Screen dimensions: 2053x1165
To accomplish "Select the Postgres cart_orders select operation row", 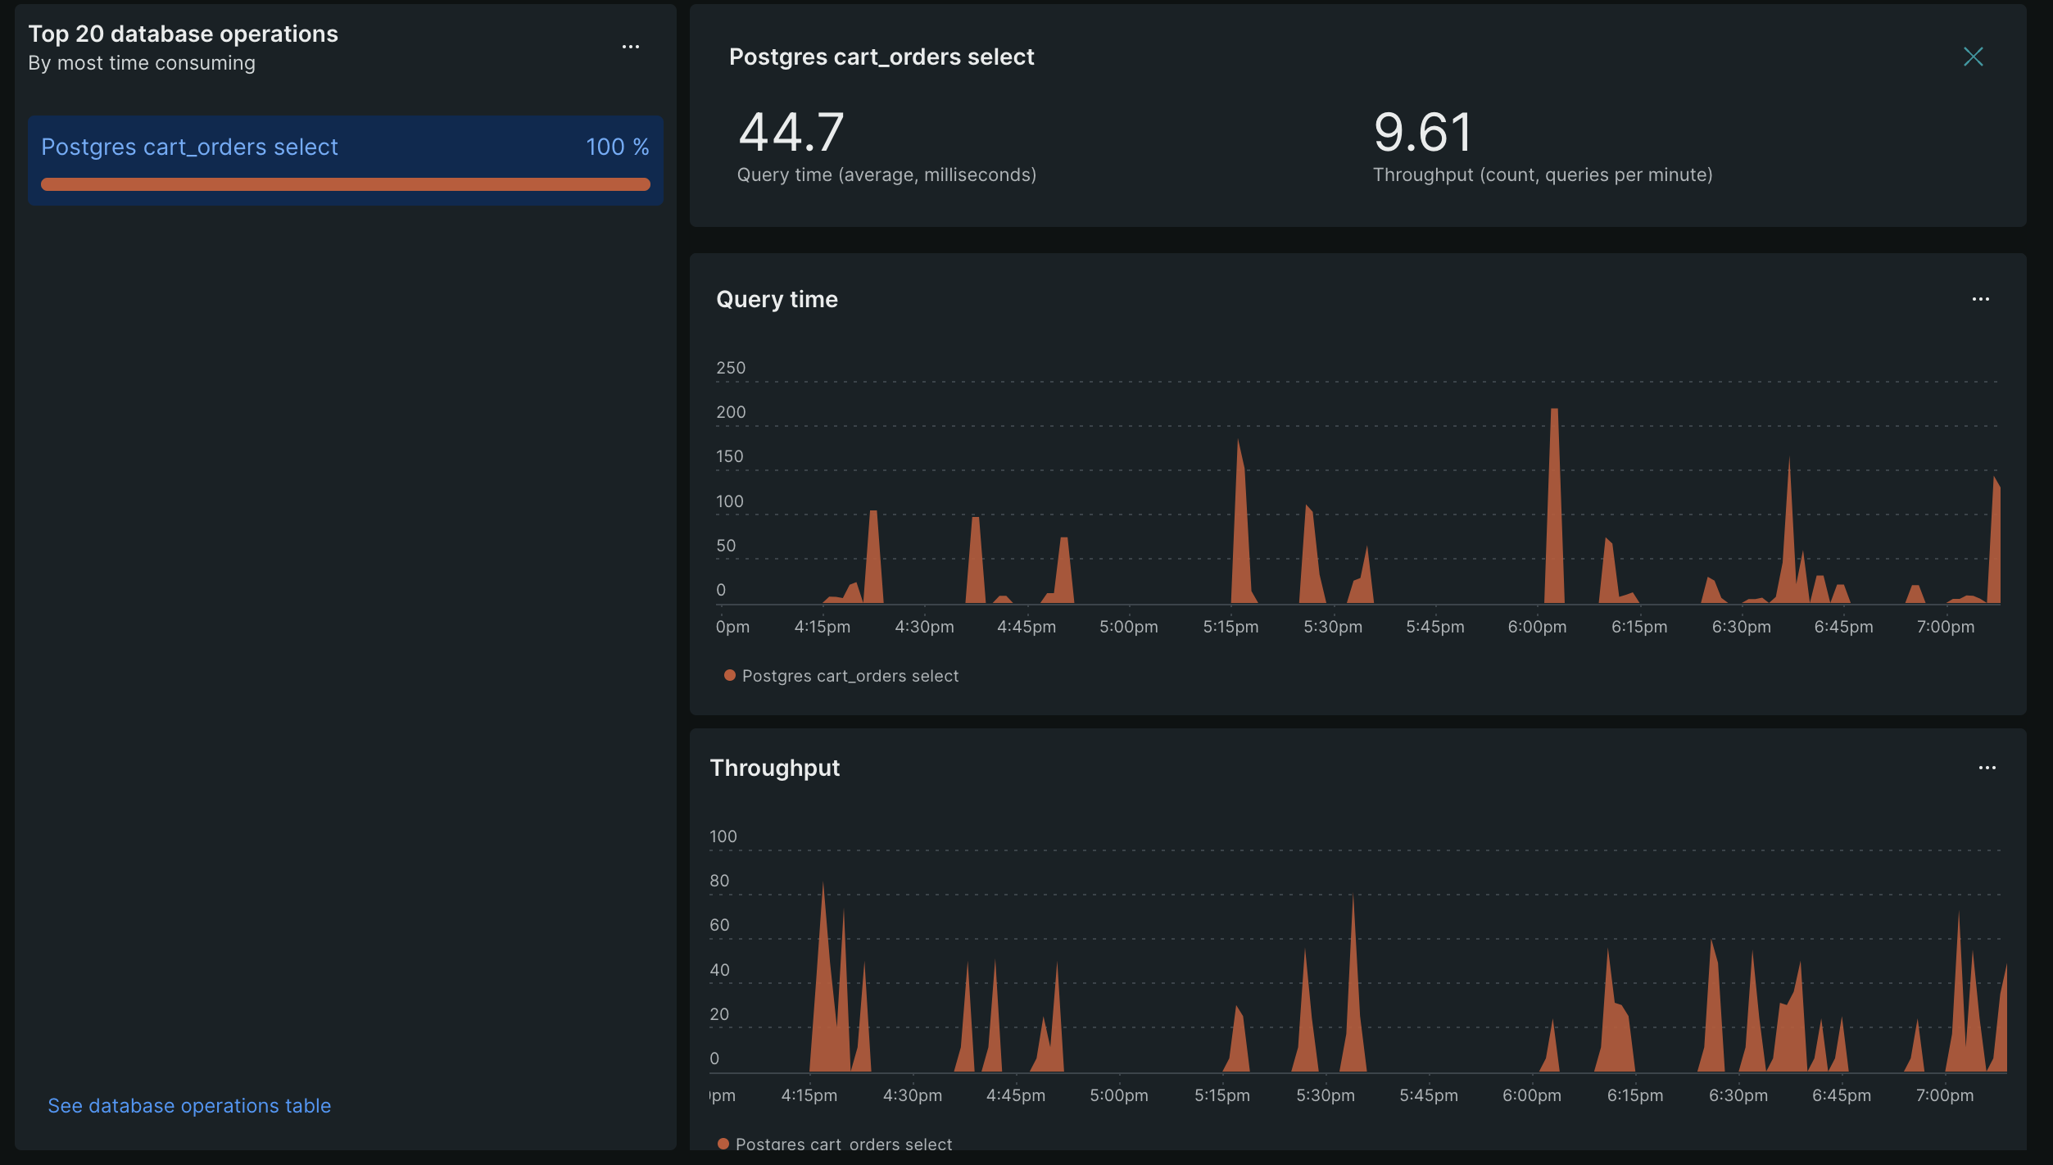I will click(x=345, y=160).
